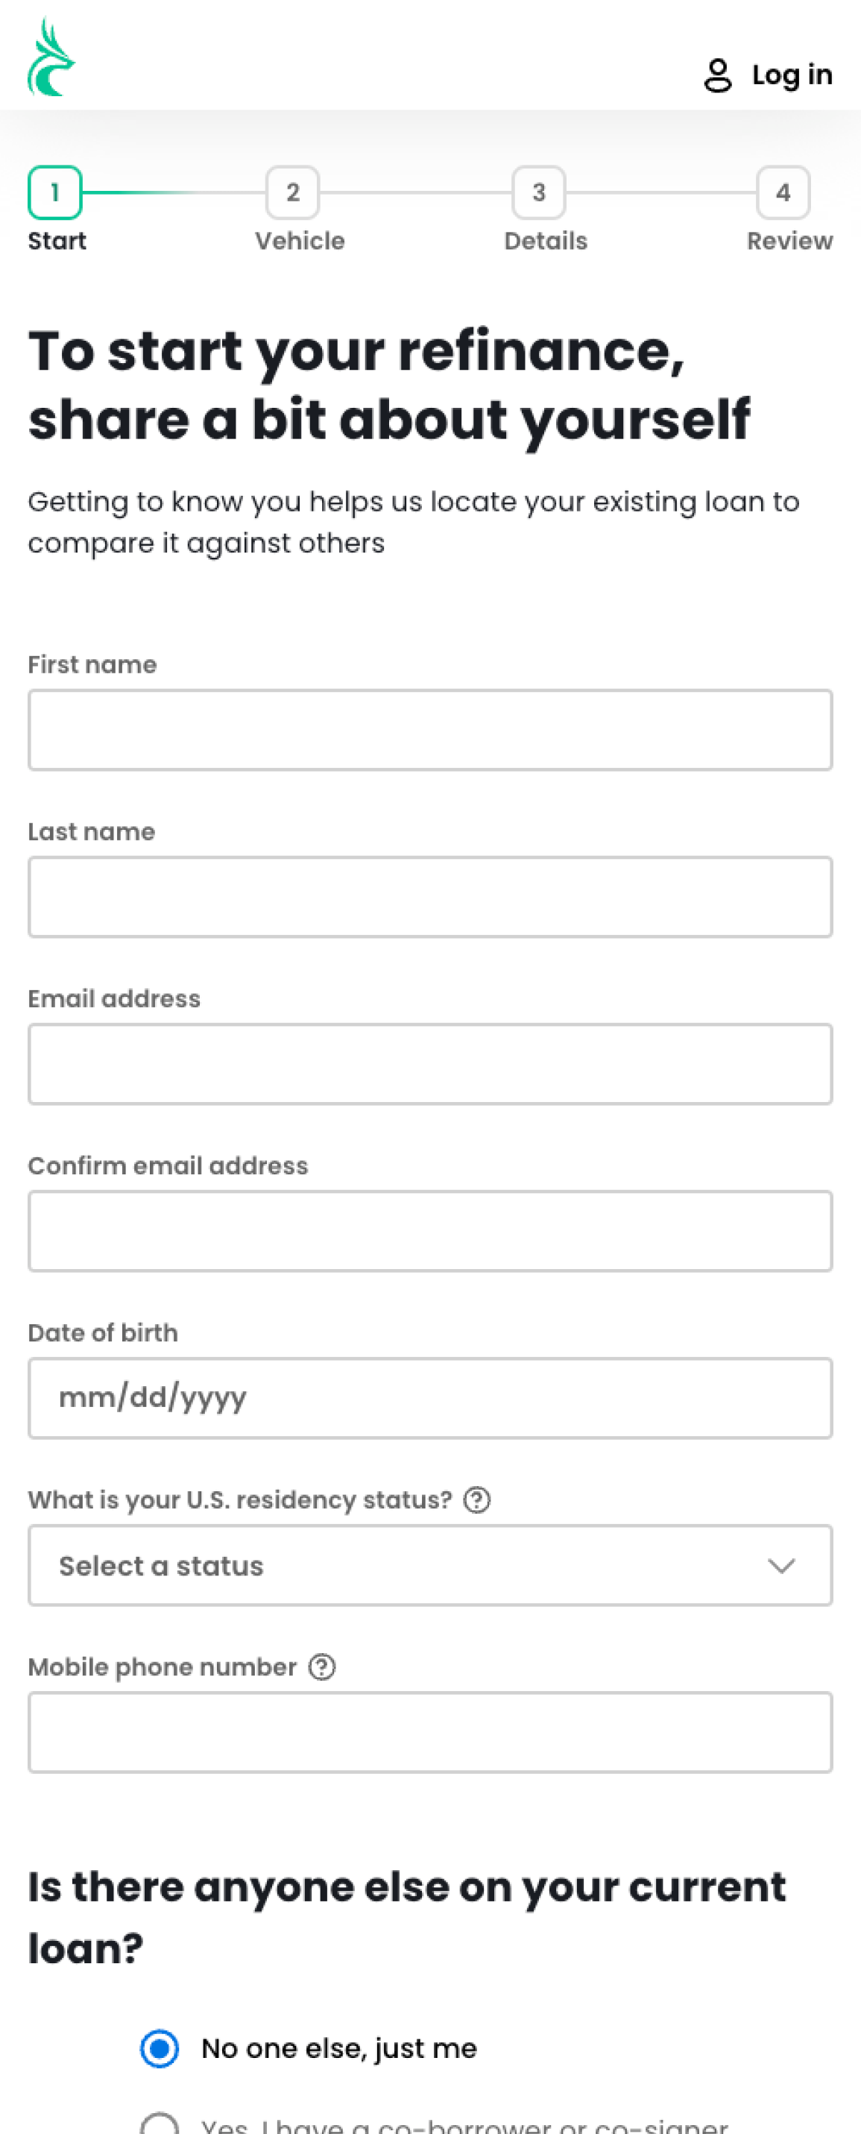
Task: Open help for residency status question
Action: (477, 1499)
